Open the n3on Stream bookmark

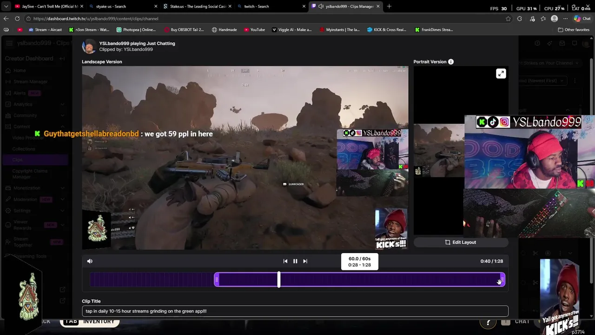89,29
